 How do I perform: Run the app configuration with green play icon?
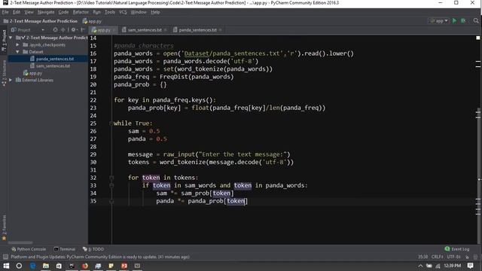point(455,20)
